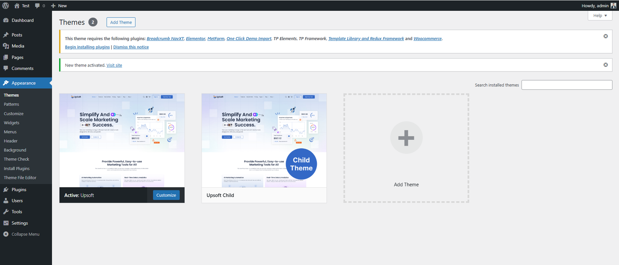
Task: Click the large plus Add Theme icon
Action: [x=406, y=138]
